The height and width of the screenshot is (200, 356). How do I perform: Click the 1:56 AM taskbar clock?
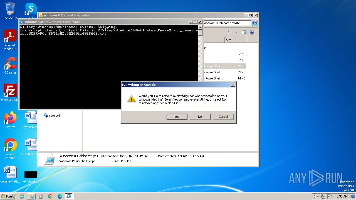coord(342,196)
